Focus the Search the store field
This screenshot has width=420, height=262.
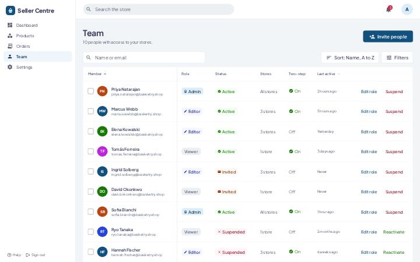159,9
